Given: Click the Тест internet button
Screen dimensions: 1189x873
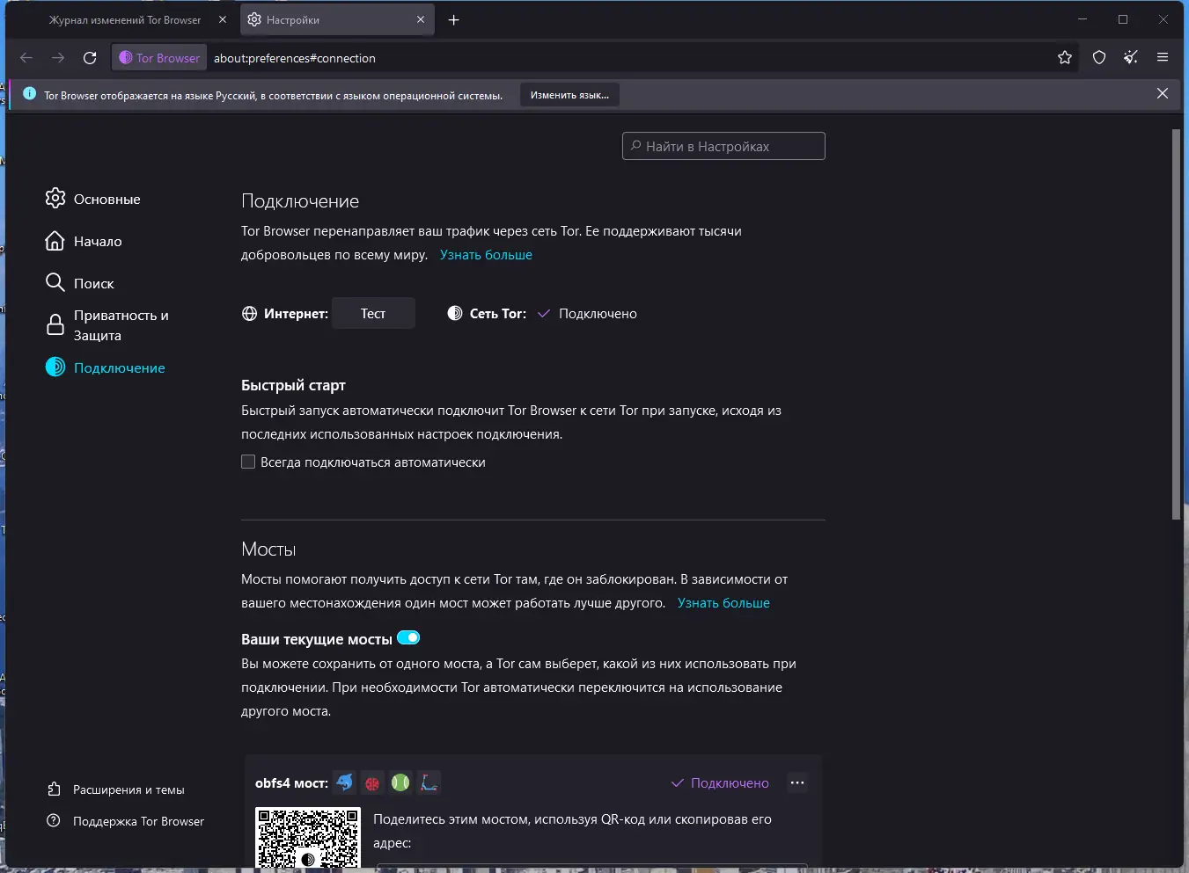Looking at the screenshot, I should pos(373,313).
